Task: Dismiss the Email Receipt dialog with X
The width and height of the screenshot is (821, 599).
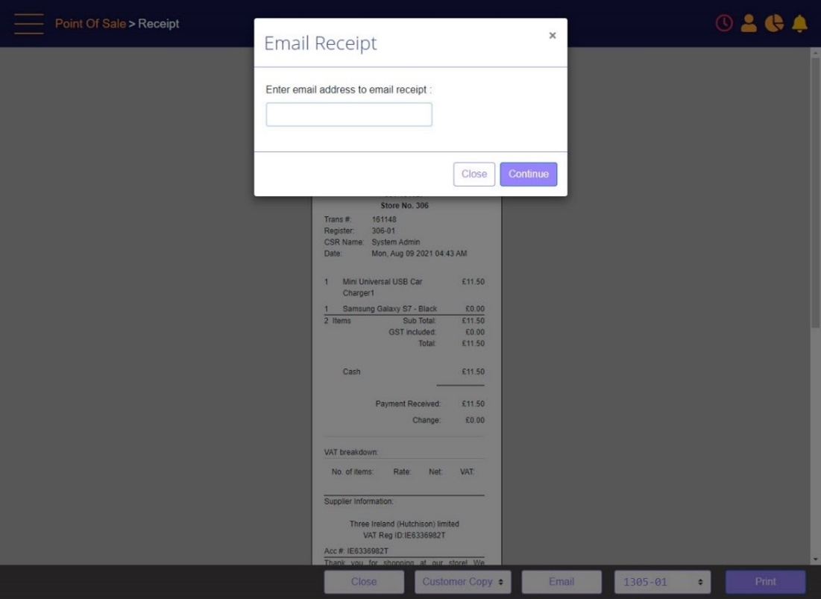Action: coord(553,36)
